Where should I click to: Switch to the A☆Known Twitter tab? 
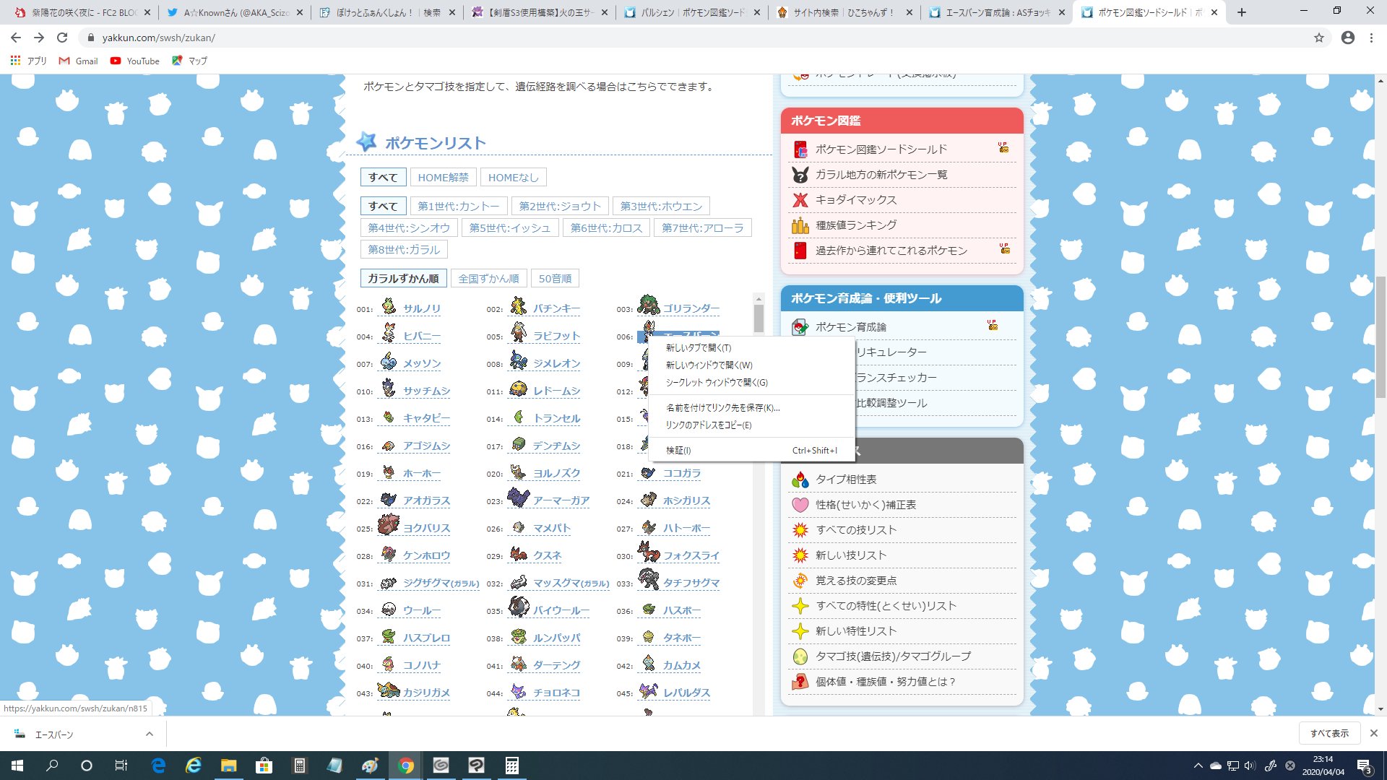(x=236, y=12)
